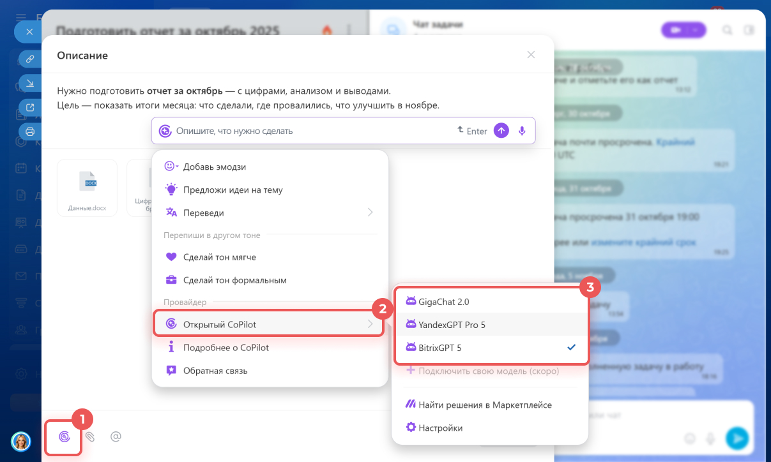
Task: Click the CoPilot icon in bottom toolbar
Action: coord(64,436)
